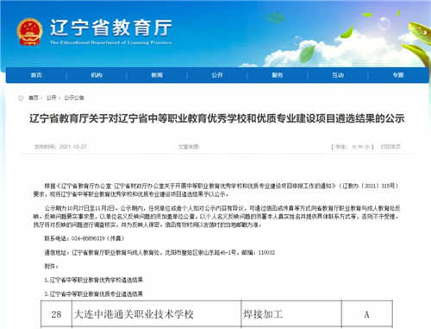Click 打印本页 to print the page
The height and width of the screenshot is (329, 431).
390,147
